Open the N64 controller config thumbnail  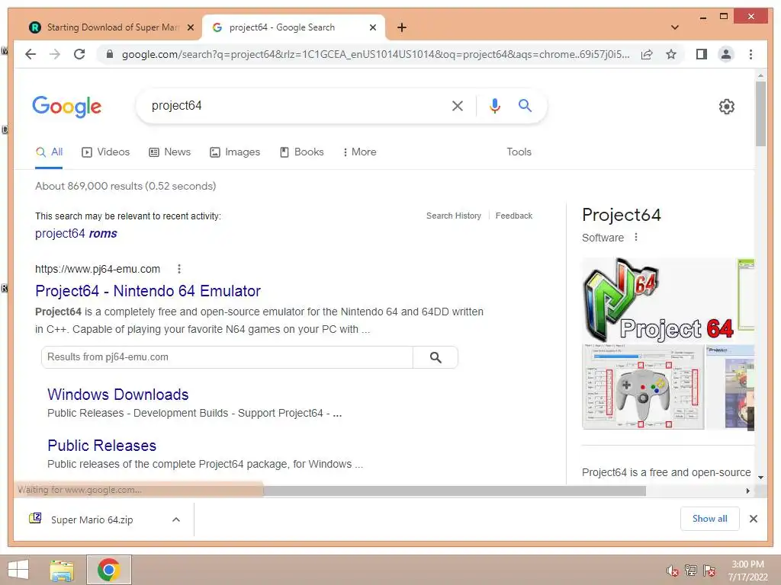click(643, 387)
